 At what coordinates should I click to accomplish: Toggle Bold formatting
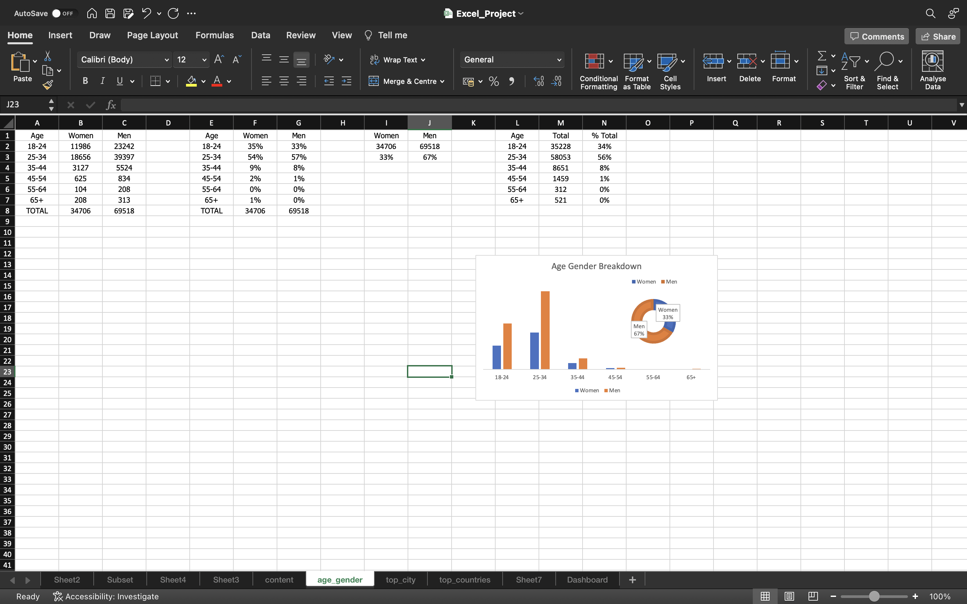[x=85, y=81]
